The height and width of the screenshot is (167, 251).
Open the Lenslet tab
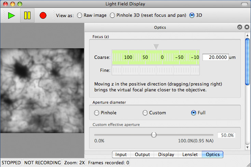190,155
